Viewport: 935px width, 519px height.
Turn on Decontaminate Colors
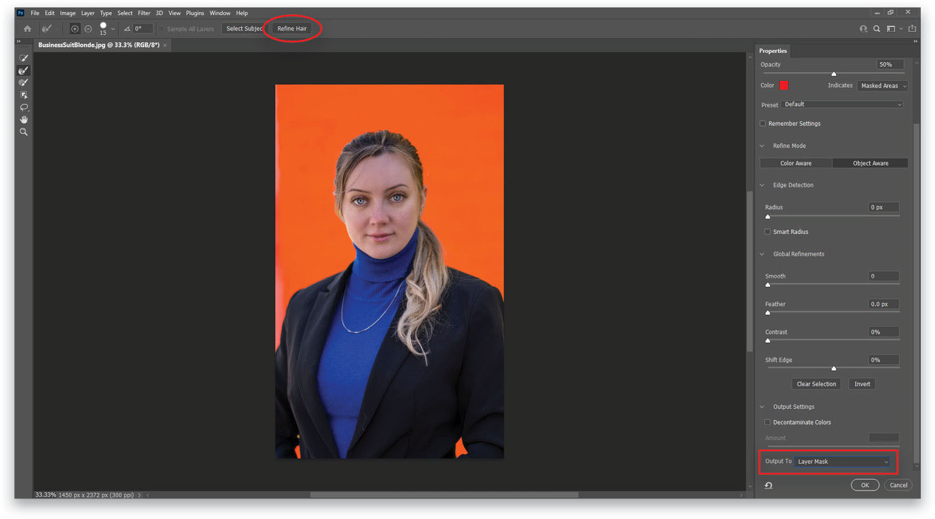click(768, 422)
